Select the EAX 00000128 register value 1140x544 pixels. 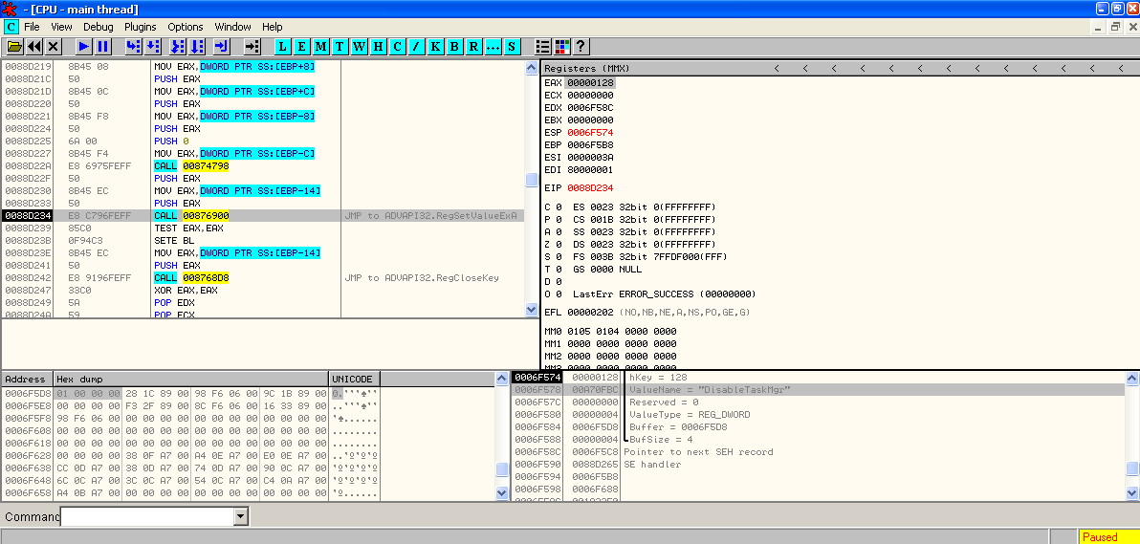(x=590, y=83)
